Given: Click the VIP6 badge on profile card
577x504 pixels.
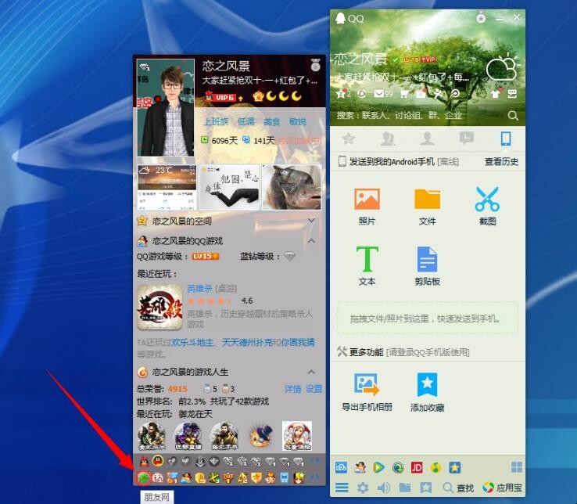Looking at the screenshot, I should (224, 97).
